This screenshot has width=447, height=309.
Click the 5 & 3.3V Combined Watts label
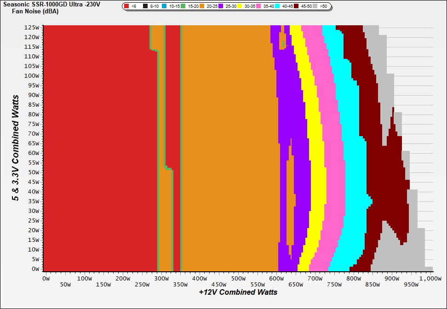coord(16,148)
